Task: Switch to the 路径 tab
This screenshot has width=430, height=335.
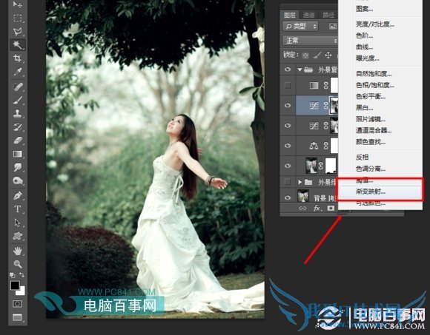Action: pos(328,15)
